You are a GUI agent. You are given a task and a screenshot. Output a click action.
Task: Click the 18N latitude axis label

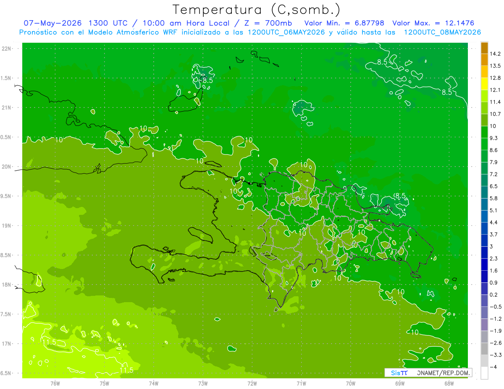pyautogui.click(x=7, y=285)
